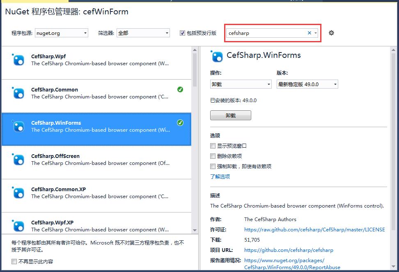Select the CefSharp.WinForms package row
This screenshot has height=272, width=399.
[x=96, y=129]
